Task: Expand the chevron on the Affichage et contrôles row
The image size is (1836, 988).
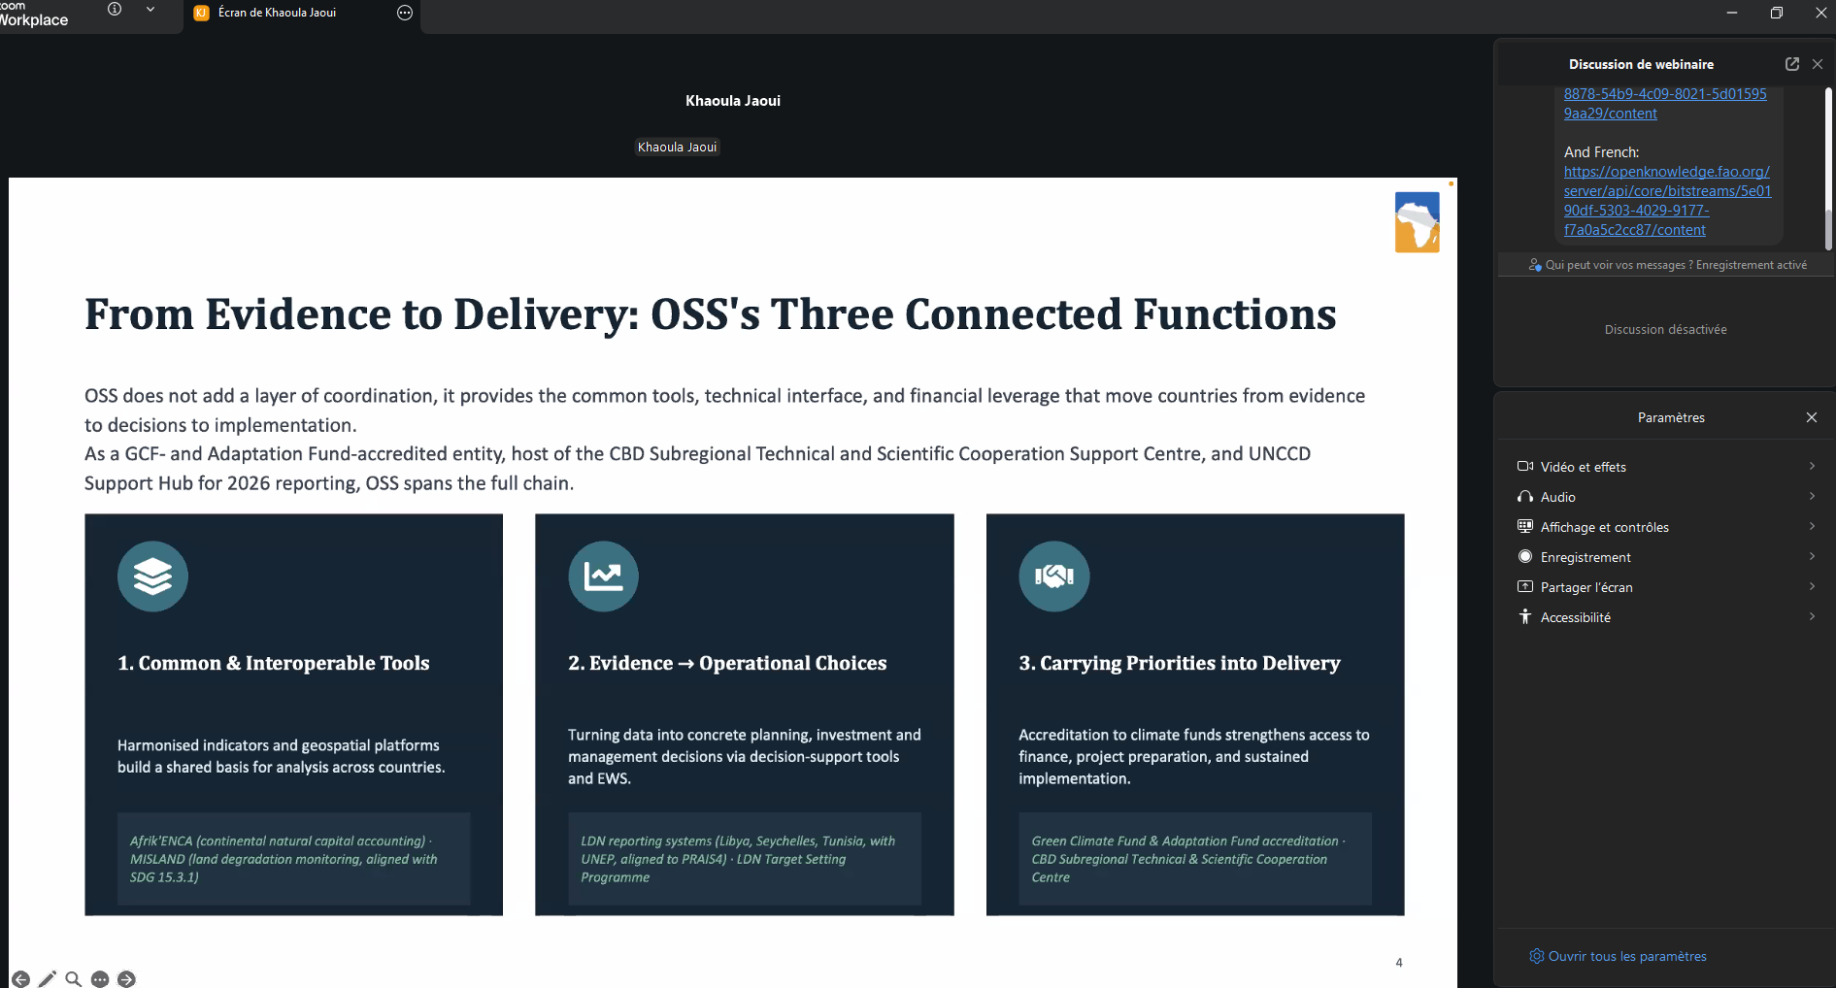Action: (x=1812, y=526)
